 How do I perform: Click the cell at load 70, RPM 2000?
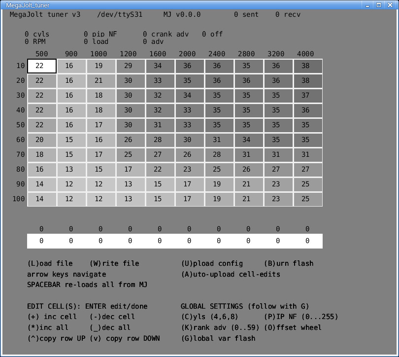[190, 155]
